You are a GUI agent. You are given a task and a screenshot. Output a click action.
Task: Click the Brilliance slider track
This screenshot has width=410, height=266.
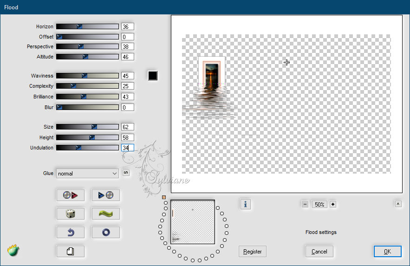pos(87,97)
